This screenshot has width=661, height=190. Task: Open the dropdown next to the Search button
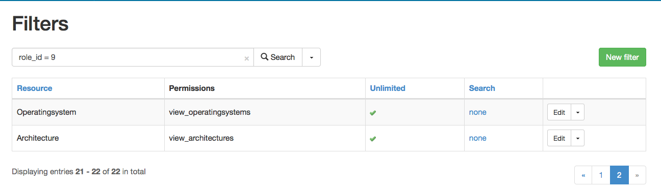[x=312, y=57]
